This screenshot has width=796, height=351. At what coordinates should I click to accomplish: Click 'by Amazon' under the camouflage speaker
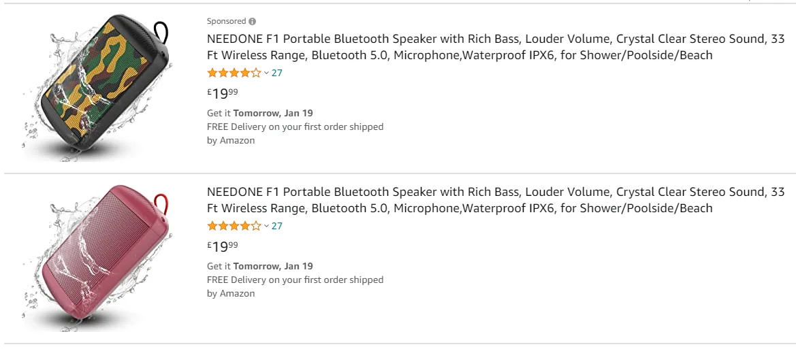[231, 140]
